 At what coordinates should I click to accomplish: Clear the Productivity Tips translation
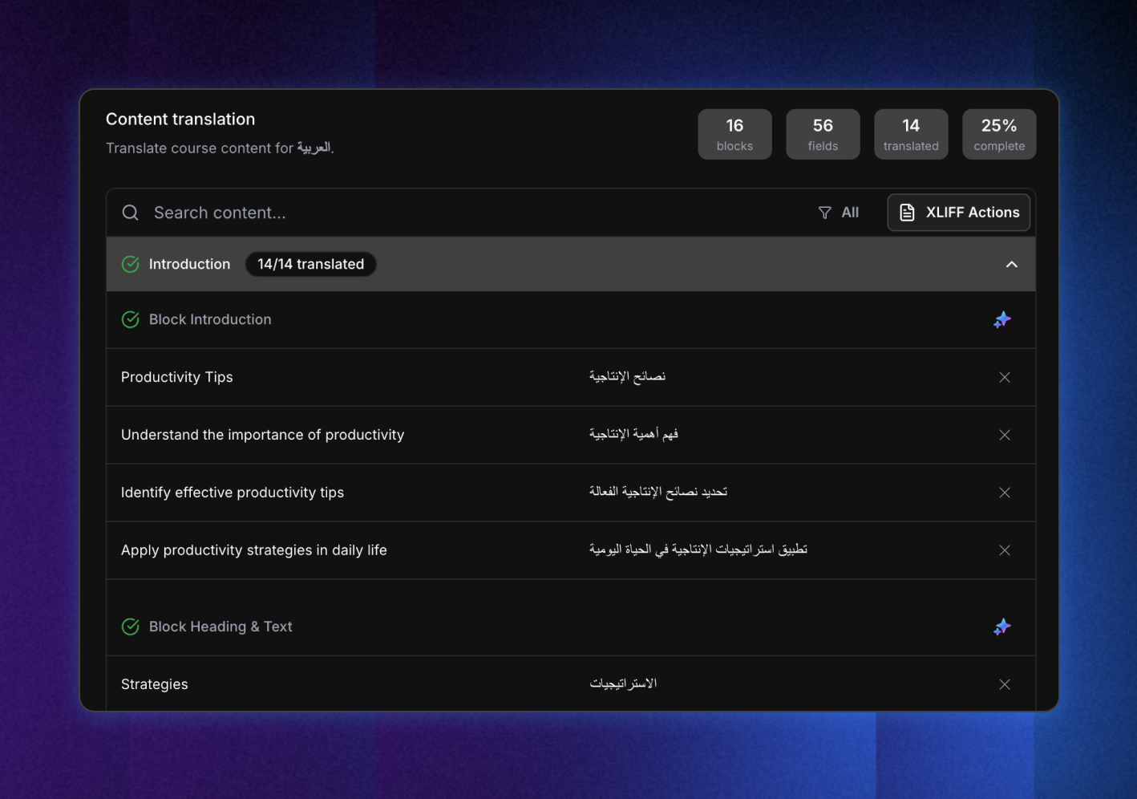[x=1004, y=377]
